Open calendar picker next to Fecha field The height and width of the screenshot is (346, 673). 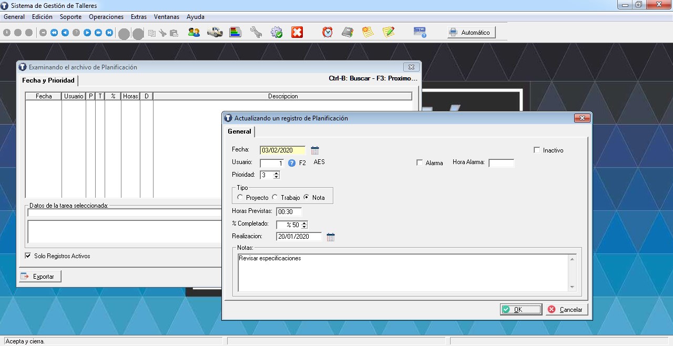[x=315, y=150]
